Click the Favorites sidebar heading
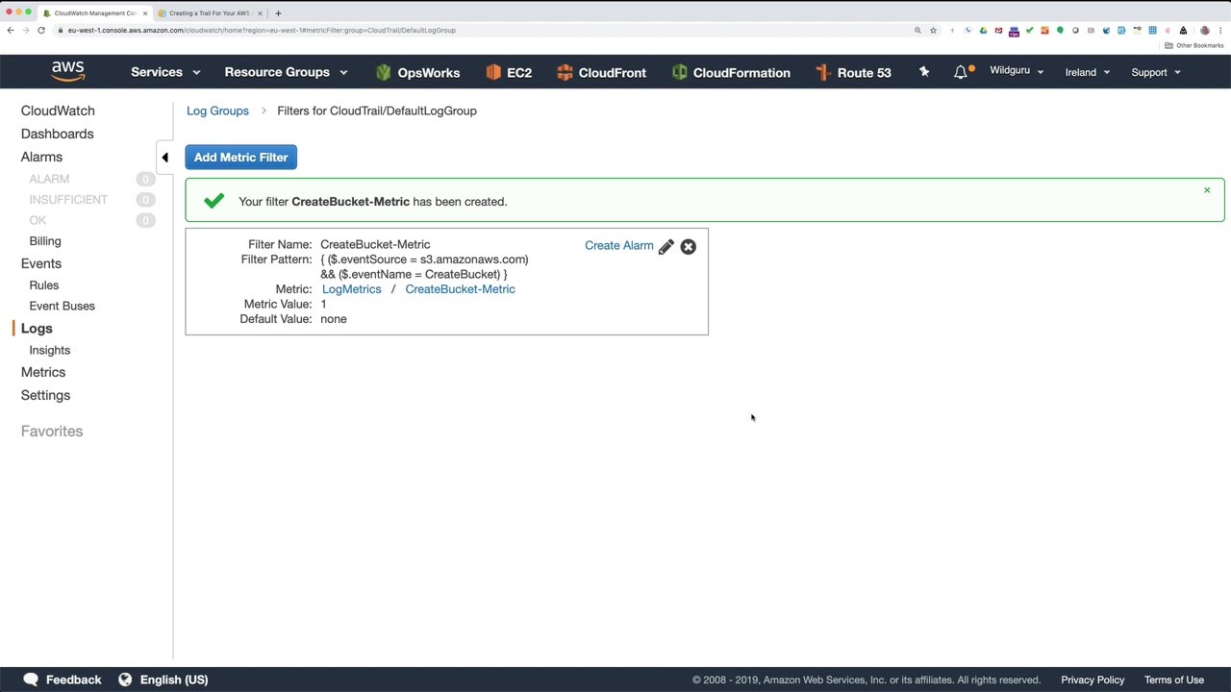1231x692 pixels. [x=52, y=432]
